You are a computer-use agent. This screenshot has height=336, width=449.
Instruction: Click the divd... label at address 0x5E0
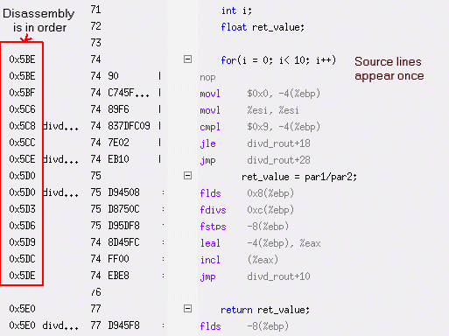[60, 325]
